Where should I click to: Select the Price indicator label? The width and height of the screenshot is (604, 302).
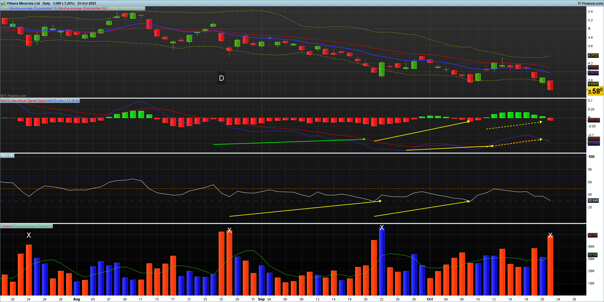pyautogui.click(x=4, y=8)
